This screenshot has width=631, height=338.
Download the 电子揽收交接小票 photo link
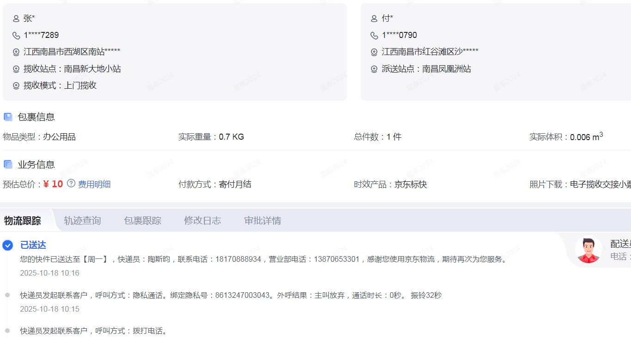pos(600,184)
